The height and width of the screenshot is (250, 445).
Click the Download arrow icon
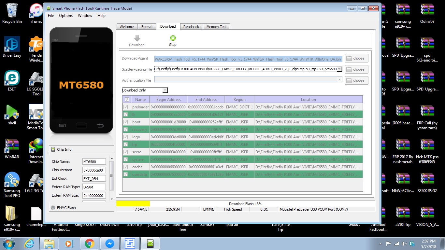137,38
